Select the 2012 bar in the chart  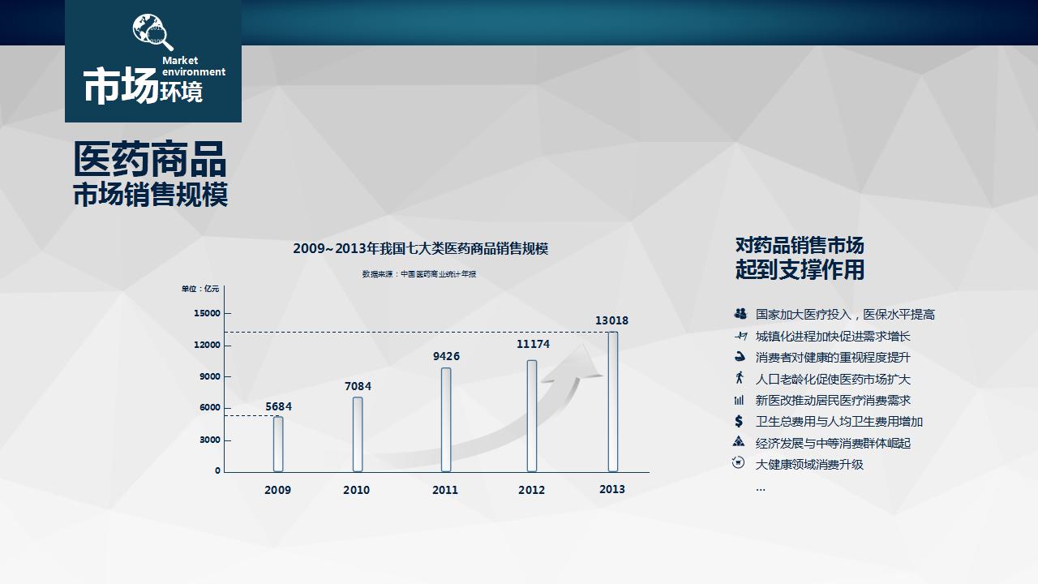coord(532,415)
